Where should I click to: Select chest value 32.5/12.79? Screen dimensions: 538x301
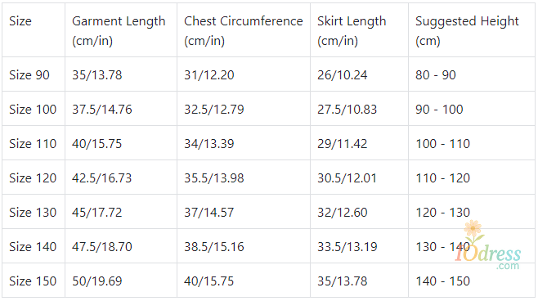(x=213, y=109)
